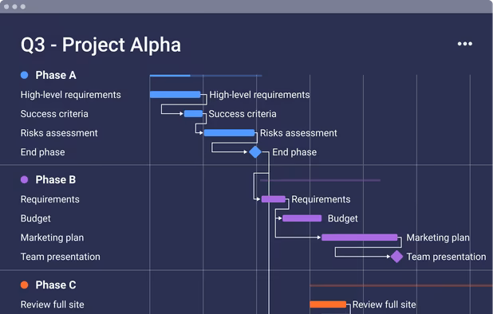Click the Success criteria label beside its bar
493x314 pixels.
coord(243,114)
